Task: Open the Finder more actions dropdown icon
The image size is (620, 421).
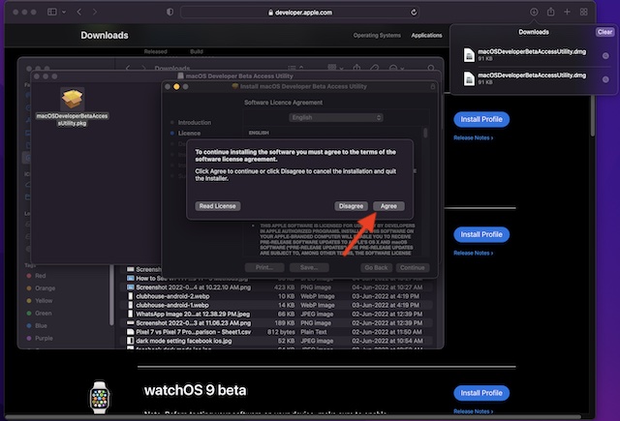Action: [x=395, y=69]
